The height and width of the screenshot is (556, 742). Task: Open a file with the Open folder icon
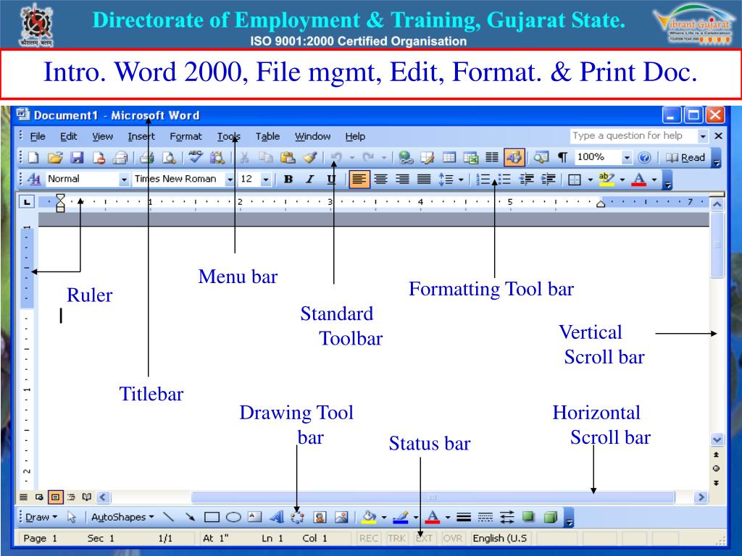[x=55, y=157]
